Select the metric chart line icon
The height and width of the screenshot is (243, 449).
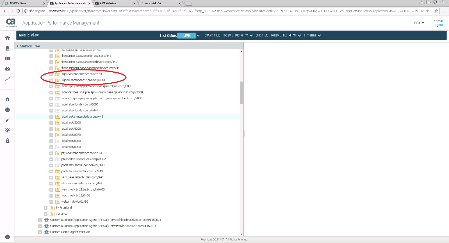pos(8,79)
